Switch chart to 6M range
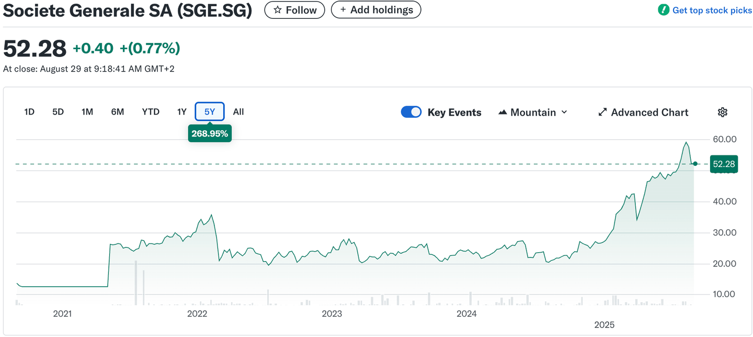 tap(118, 111)
